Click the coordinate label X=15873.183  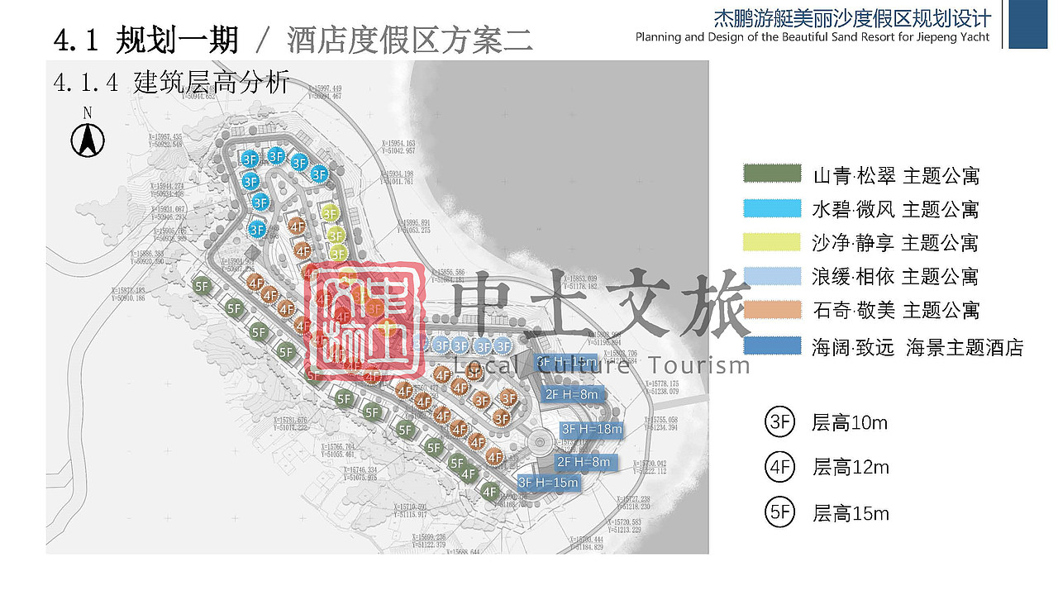[x=130, y=290]
